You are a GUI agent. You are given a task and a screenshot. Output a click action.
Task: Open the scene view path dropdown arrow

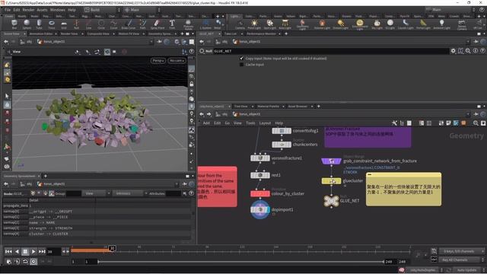[151, 41]
